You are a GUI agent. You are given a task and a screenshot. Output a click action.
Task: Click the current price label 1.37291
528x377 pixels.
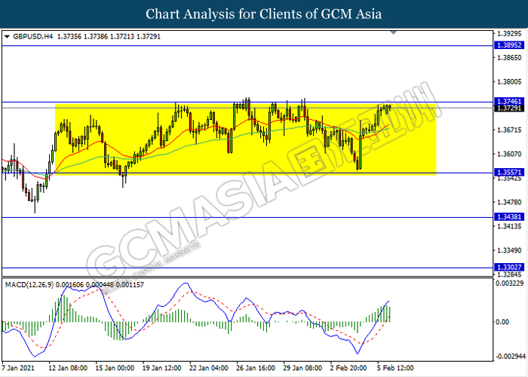pyautogui.click(x=509, y=109)
